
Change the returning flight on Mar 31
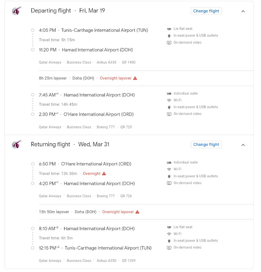coord(206,144)
